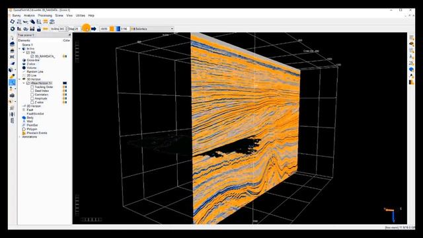This screenshot has height=238, width=423.
Task: Select the Prestack Events tree item
Action: 37,133
